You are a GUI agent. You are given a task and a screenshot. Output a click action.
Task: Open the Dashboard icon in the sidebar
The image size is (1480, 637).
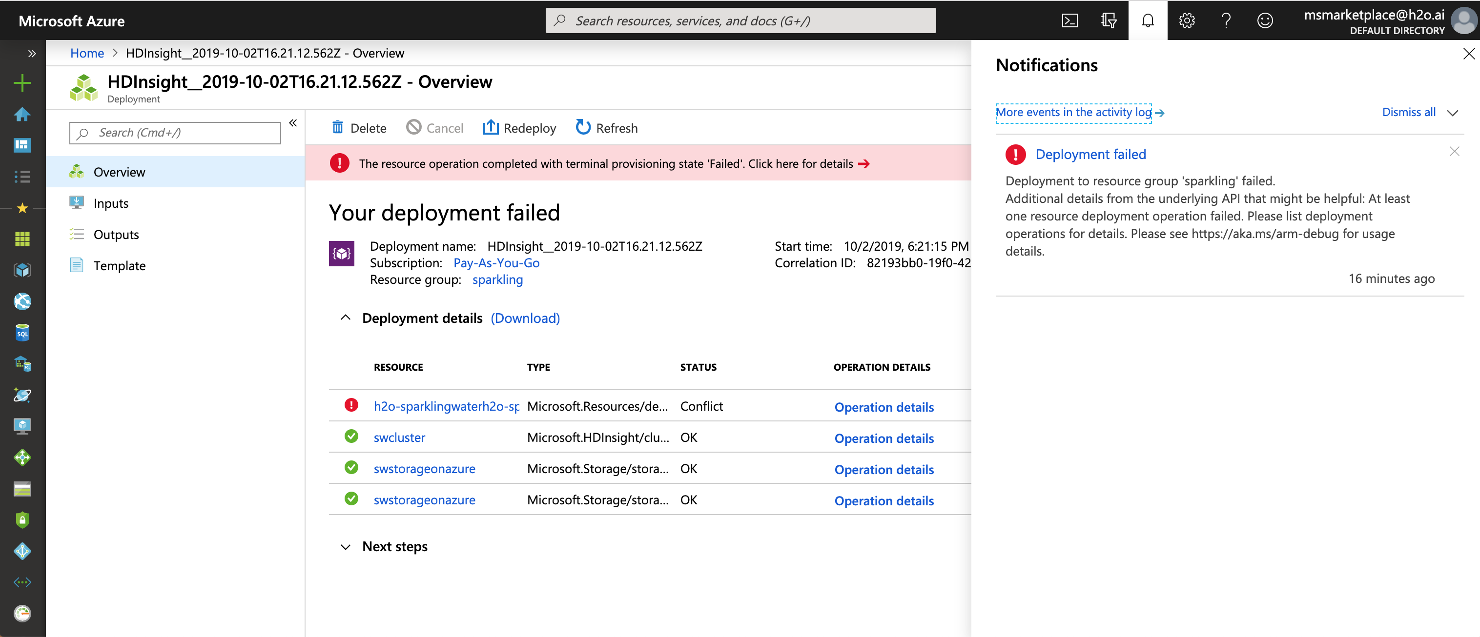tap(22, 145)
